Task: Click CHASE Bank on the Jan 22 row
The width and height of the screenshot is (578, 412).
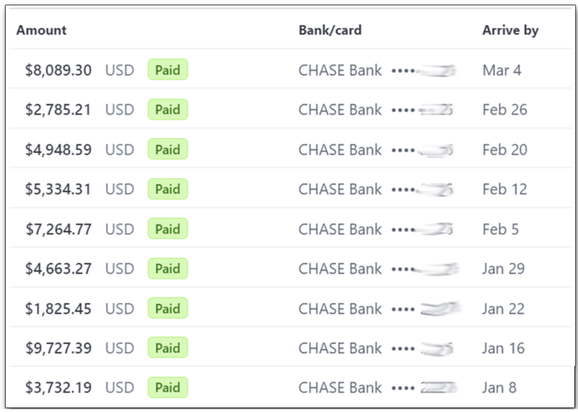Action: [x=340, y=309]
